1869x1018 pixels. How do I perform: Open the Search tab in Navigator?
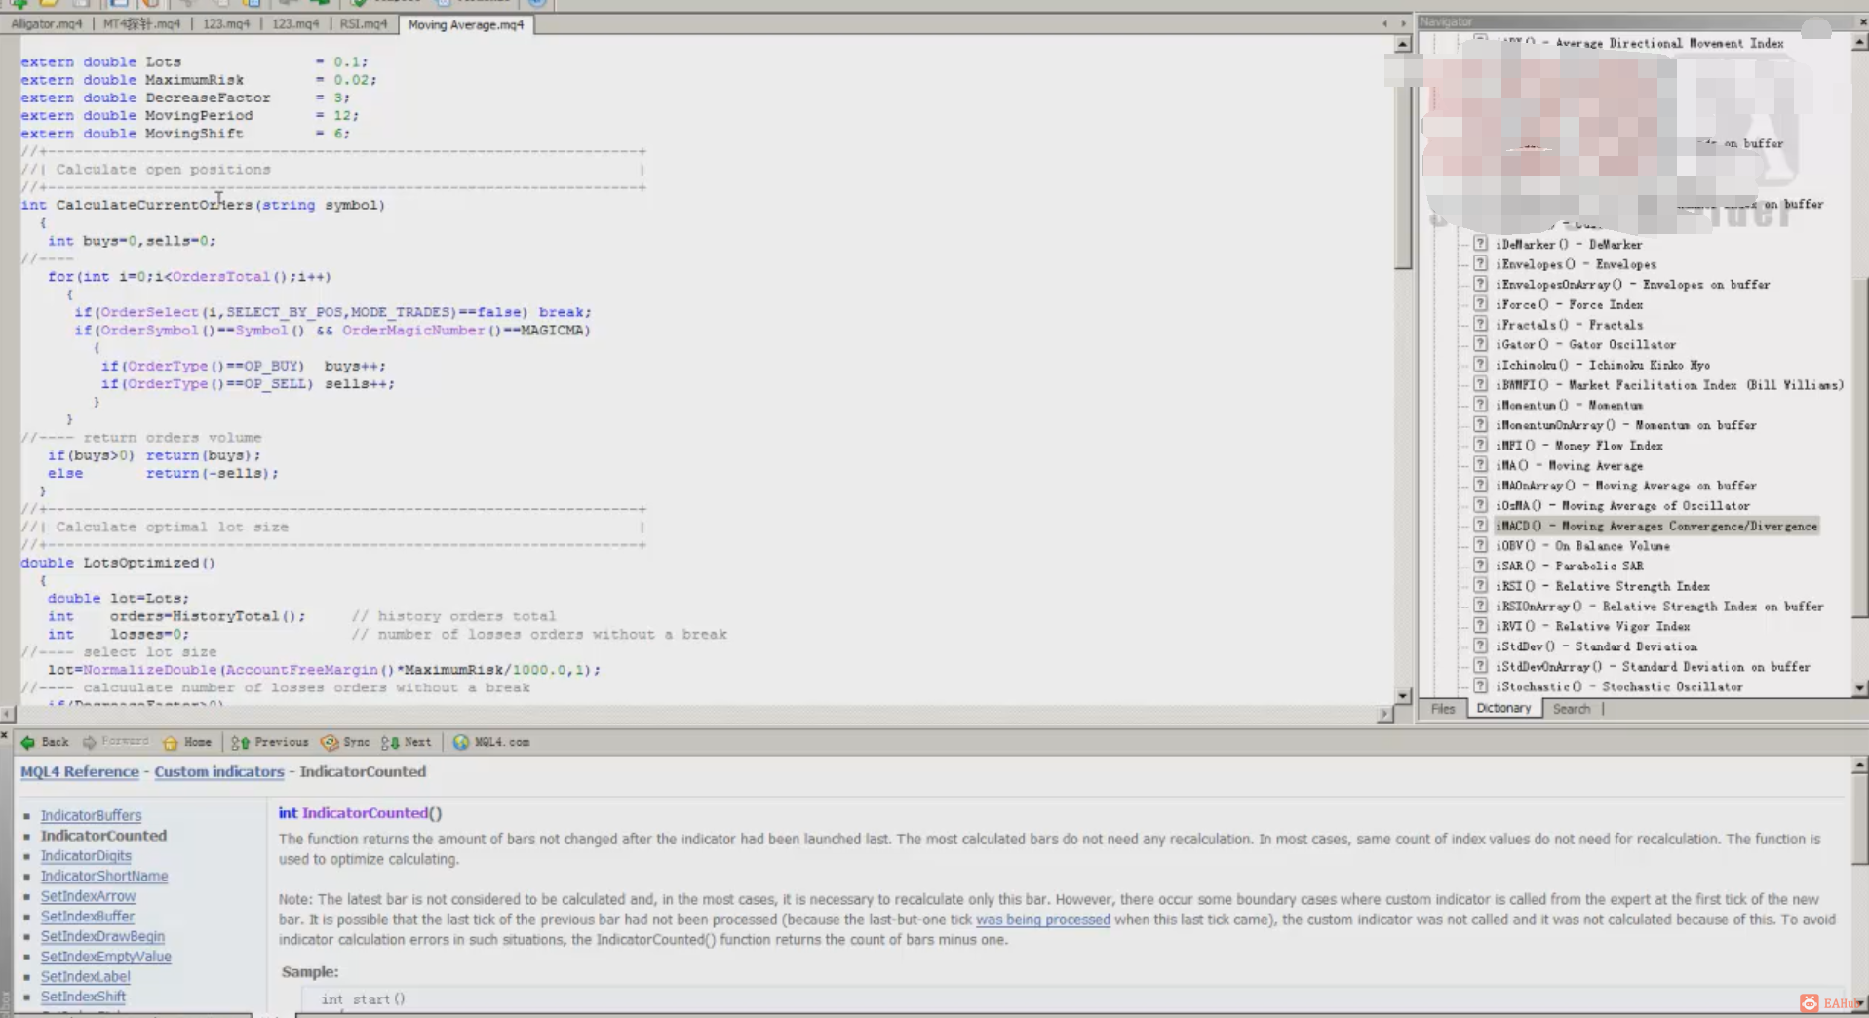1571,709
